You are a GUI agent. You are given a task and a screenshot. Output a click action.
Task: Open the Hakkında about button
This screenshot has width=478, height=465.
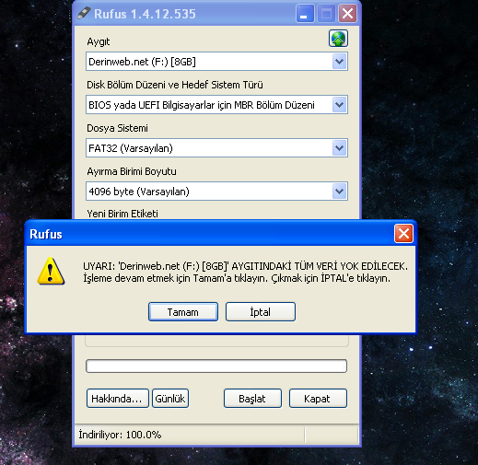tap(118, 399)
